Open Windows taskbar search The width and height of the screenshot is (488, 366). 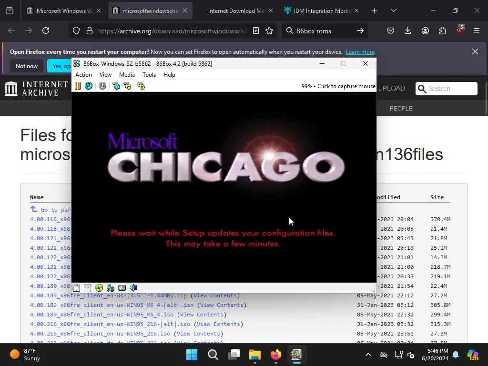pos(213,355)
